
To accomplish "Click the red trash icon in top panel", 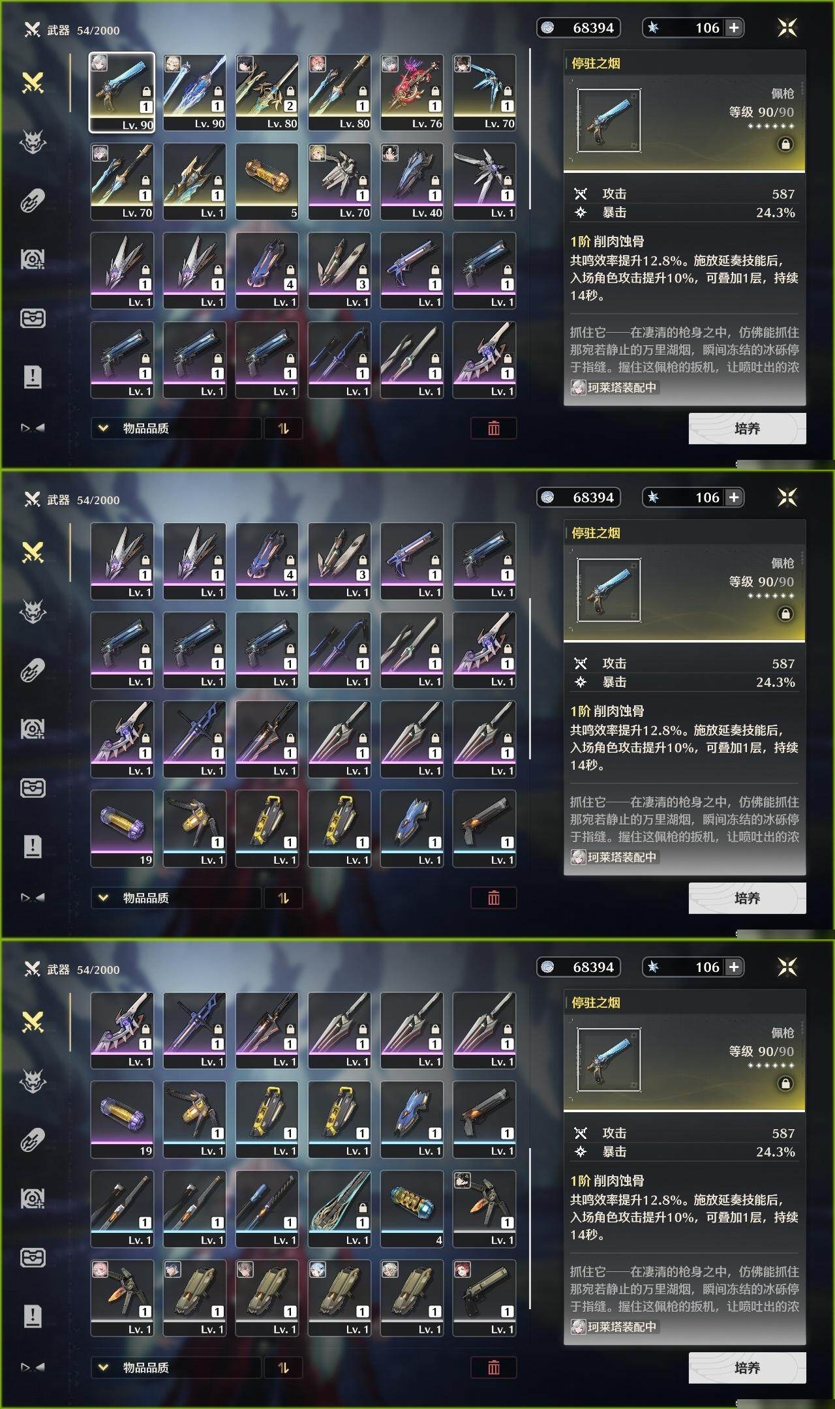I will tap(494, 428).
